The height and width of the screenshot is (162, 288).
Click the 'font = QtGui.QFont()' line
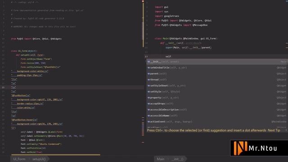32,140
